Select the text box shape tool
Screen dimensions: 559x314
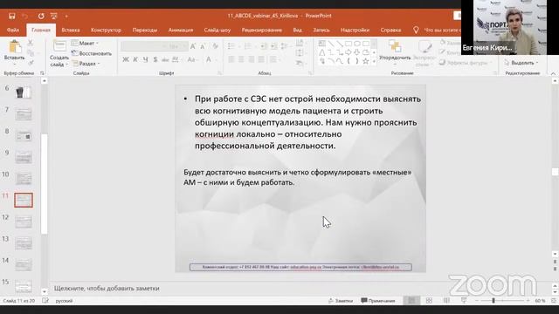pyautogui.click(x=322, y=44)
